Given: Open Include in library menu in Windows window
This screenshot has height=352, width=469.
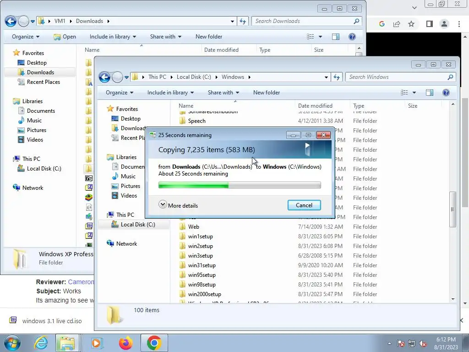Looking at the screenshot, I should [x=170, y=93].
